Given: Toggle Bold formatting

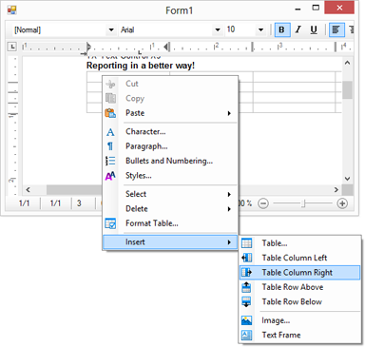Looking at the screenshot, I should (x=281, y=29).
